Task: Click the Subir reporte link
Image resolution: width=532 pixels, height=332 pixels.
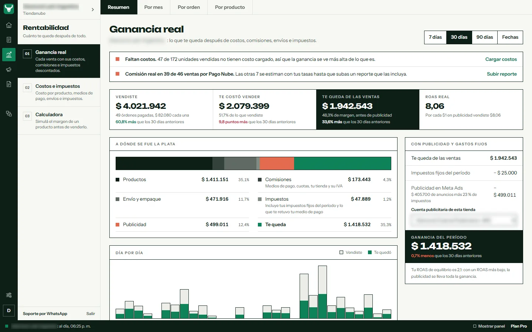Action: click(502, 74)
